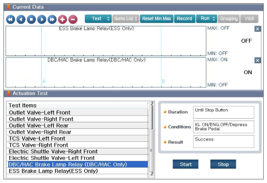Click the test list scrollbar thumb
Screen dimensions: 267x183
[x=151, y=150]
